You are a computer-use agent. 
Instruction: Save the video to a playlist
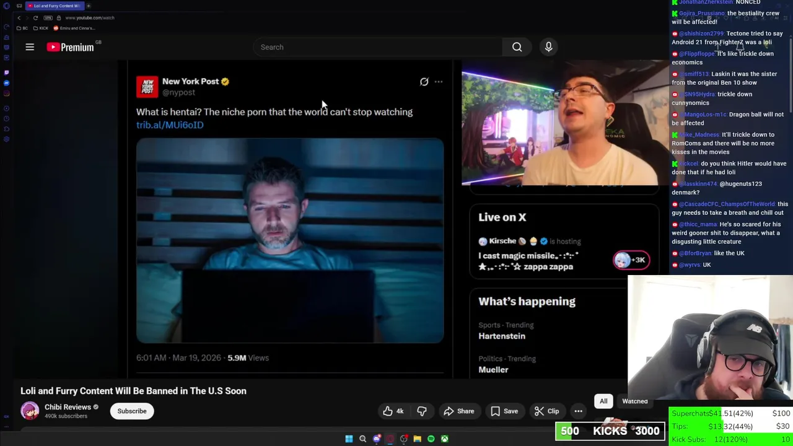pyautogui.click(x=504, y=411)
